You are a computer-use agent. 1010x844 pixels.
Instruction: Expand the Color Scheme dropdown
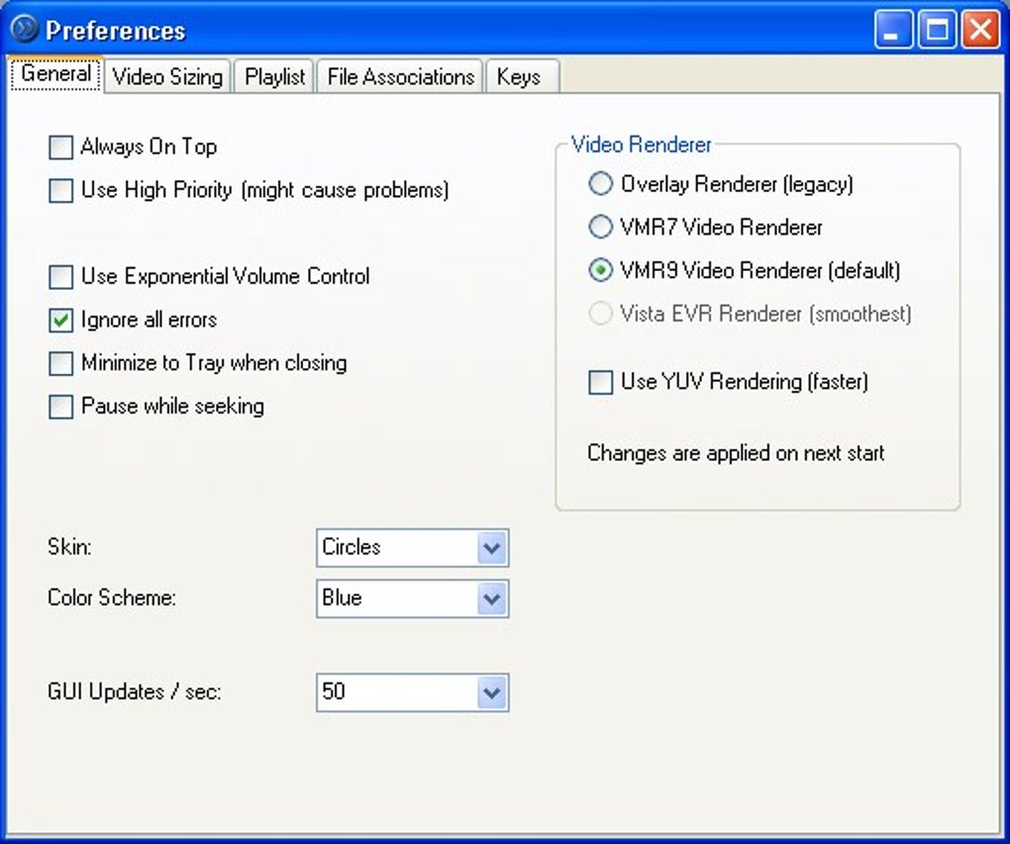coord(413,599)
